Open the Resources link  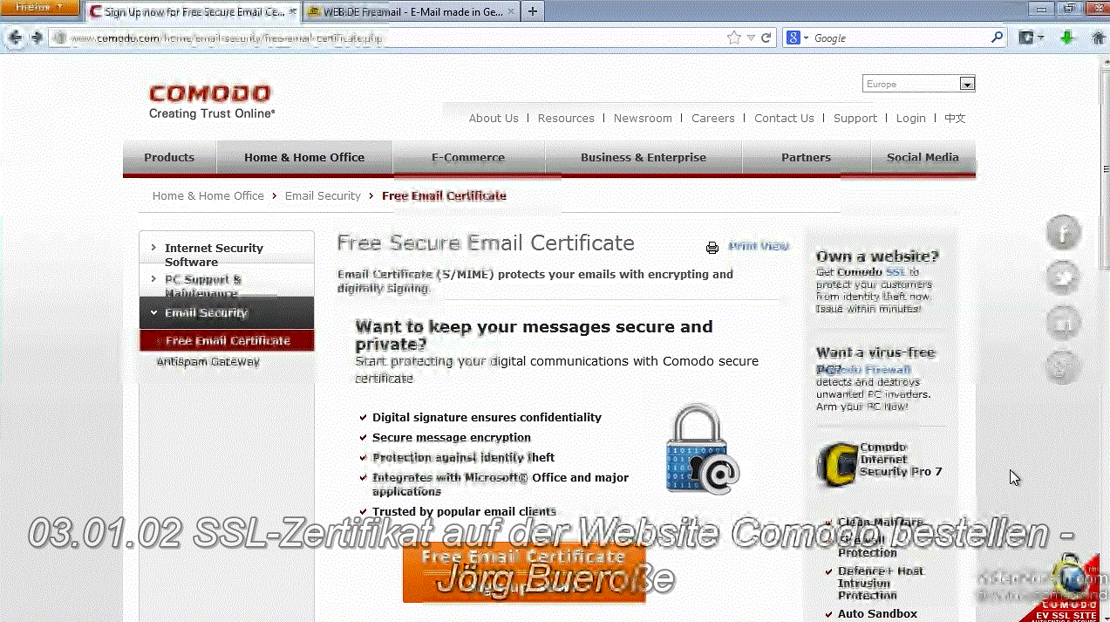(x=566, y=119)
